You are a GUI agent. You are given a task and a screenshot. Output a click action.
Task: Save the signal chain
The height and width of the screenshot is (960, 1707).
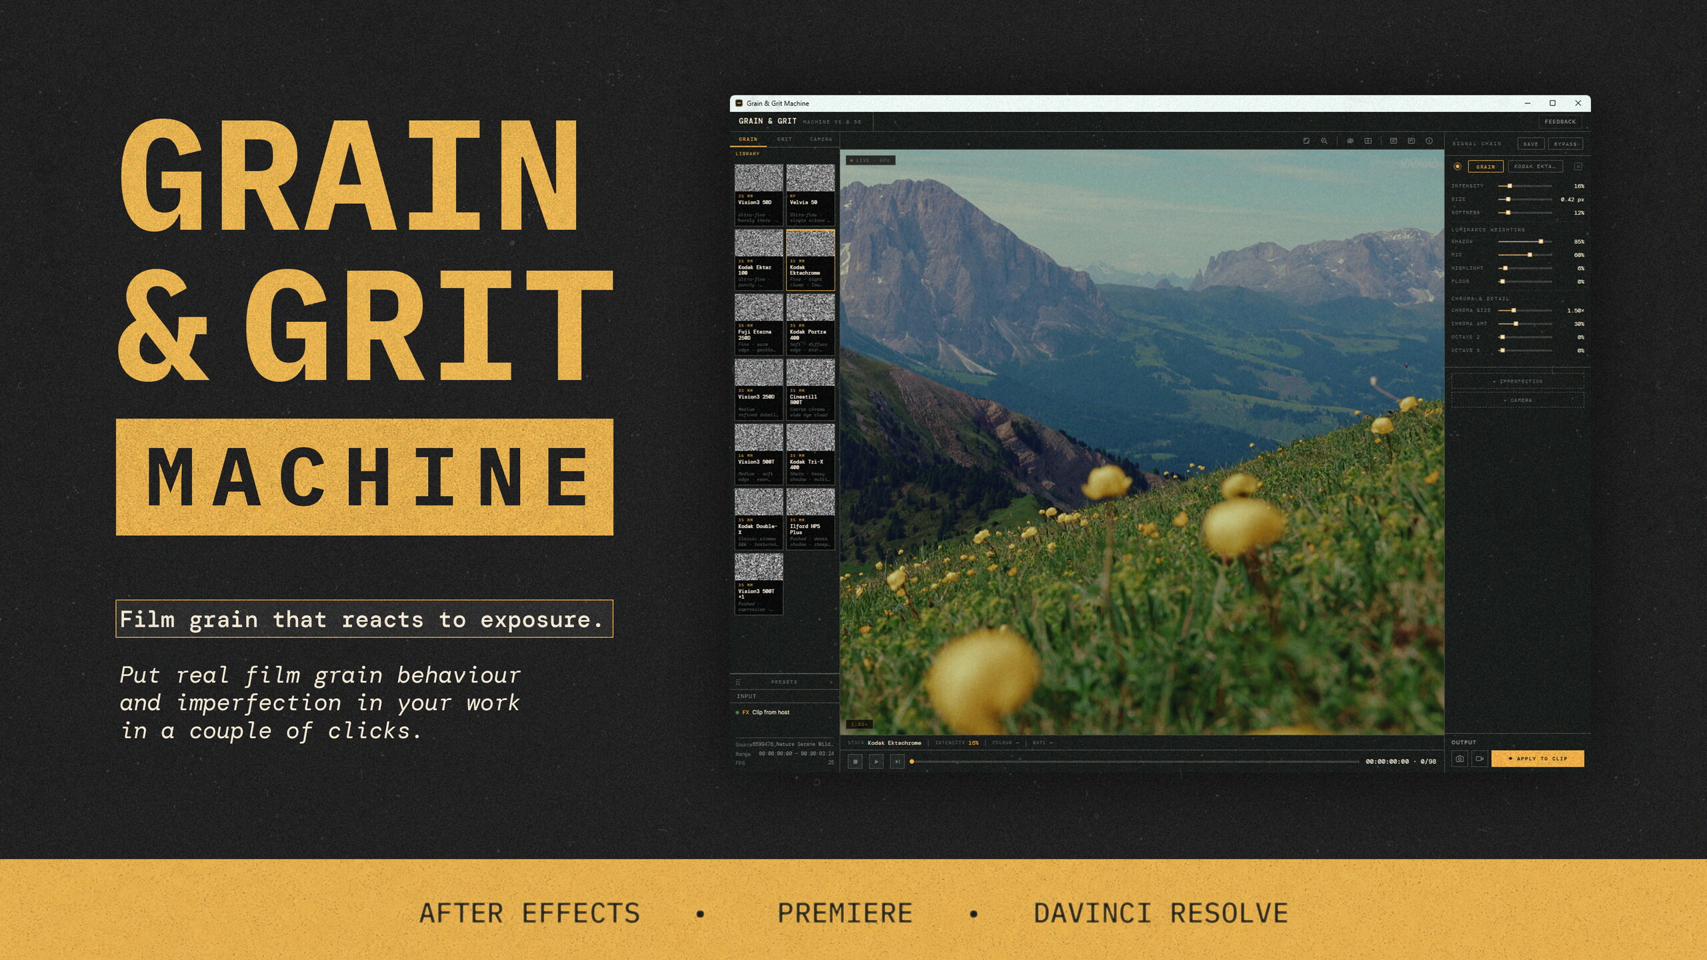tap(1530, 144)
